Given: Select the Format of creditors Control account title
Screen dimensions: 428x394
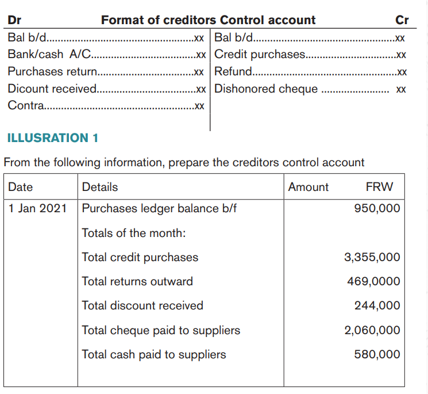Looking at the screenshot, I should tap(209, 20).
